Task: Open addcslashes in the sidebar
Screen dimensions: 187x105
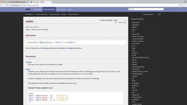Action: click(x=136, y=22)
